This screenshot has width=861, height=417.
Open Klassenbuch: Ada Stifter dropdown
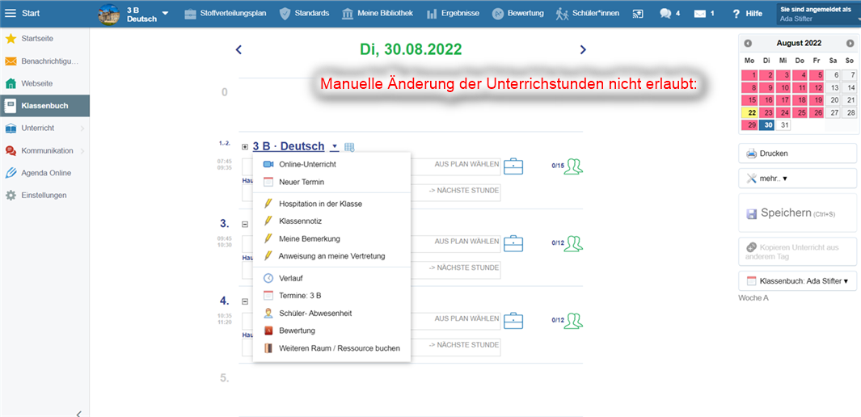pyautogui.click(x=797, y=281)
